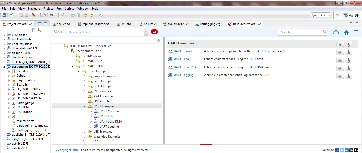Image resolution: width=362 pixels, height=153 pixels.
Task: Import UART Echo to IDE icon
Action: [x=340, y=60]
